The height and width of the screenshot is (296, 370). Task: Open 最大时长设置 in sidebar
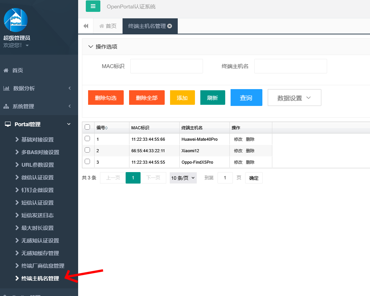pos(38,228)
